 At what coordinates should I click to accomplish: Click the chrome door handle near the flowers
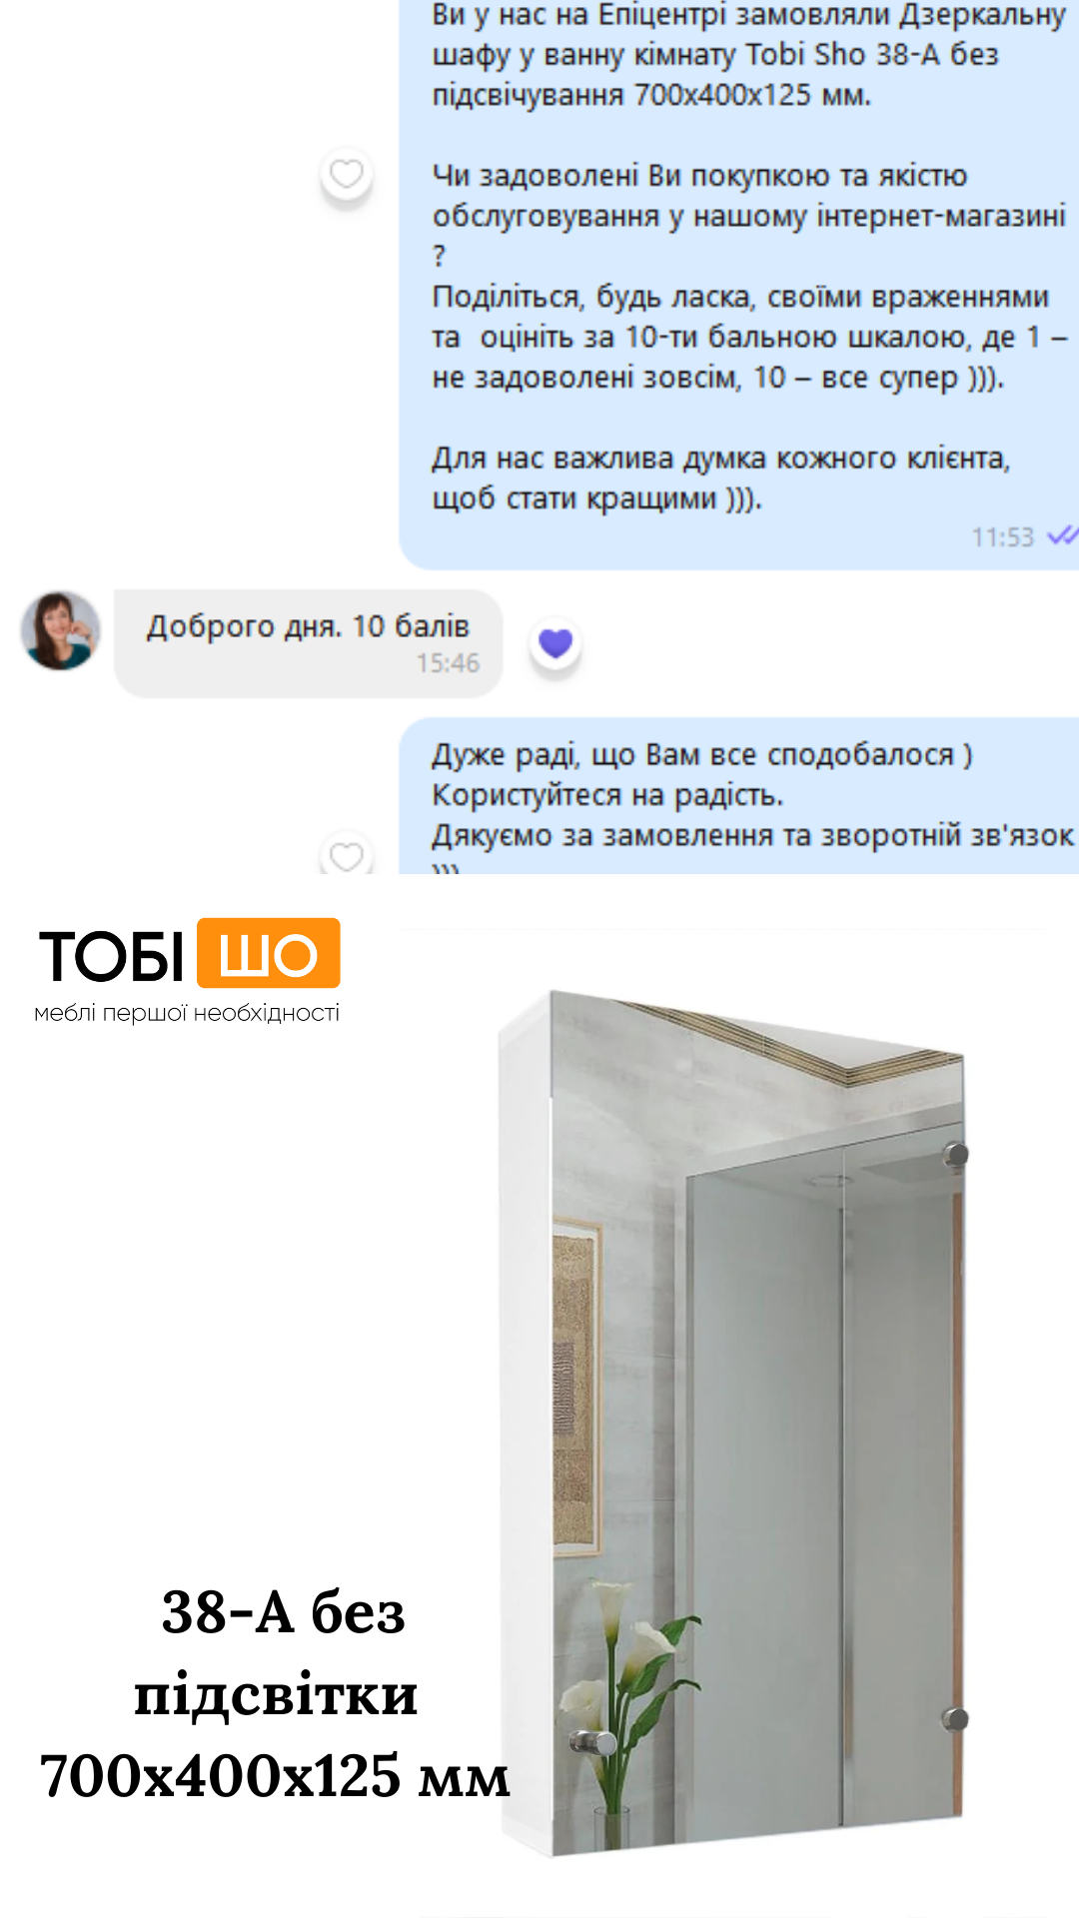pyautogui.click(x=592, y=1742)
